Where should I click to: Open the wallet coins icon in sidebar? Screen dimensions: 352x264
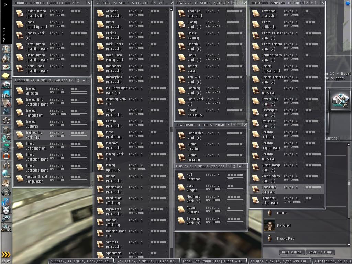coord(6,138)
